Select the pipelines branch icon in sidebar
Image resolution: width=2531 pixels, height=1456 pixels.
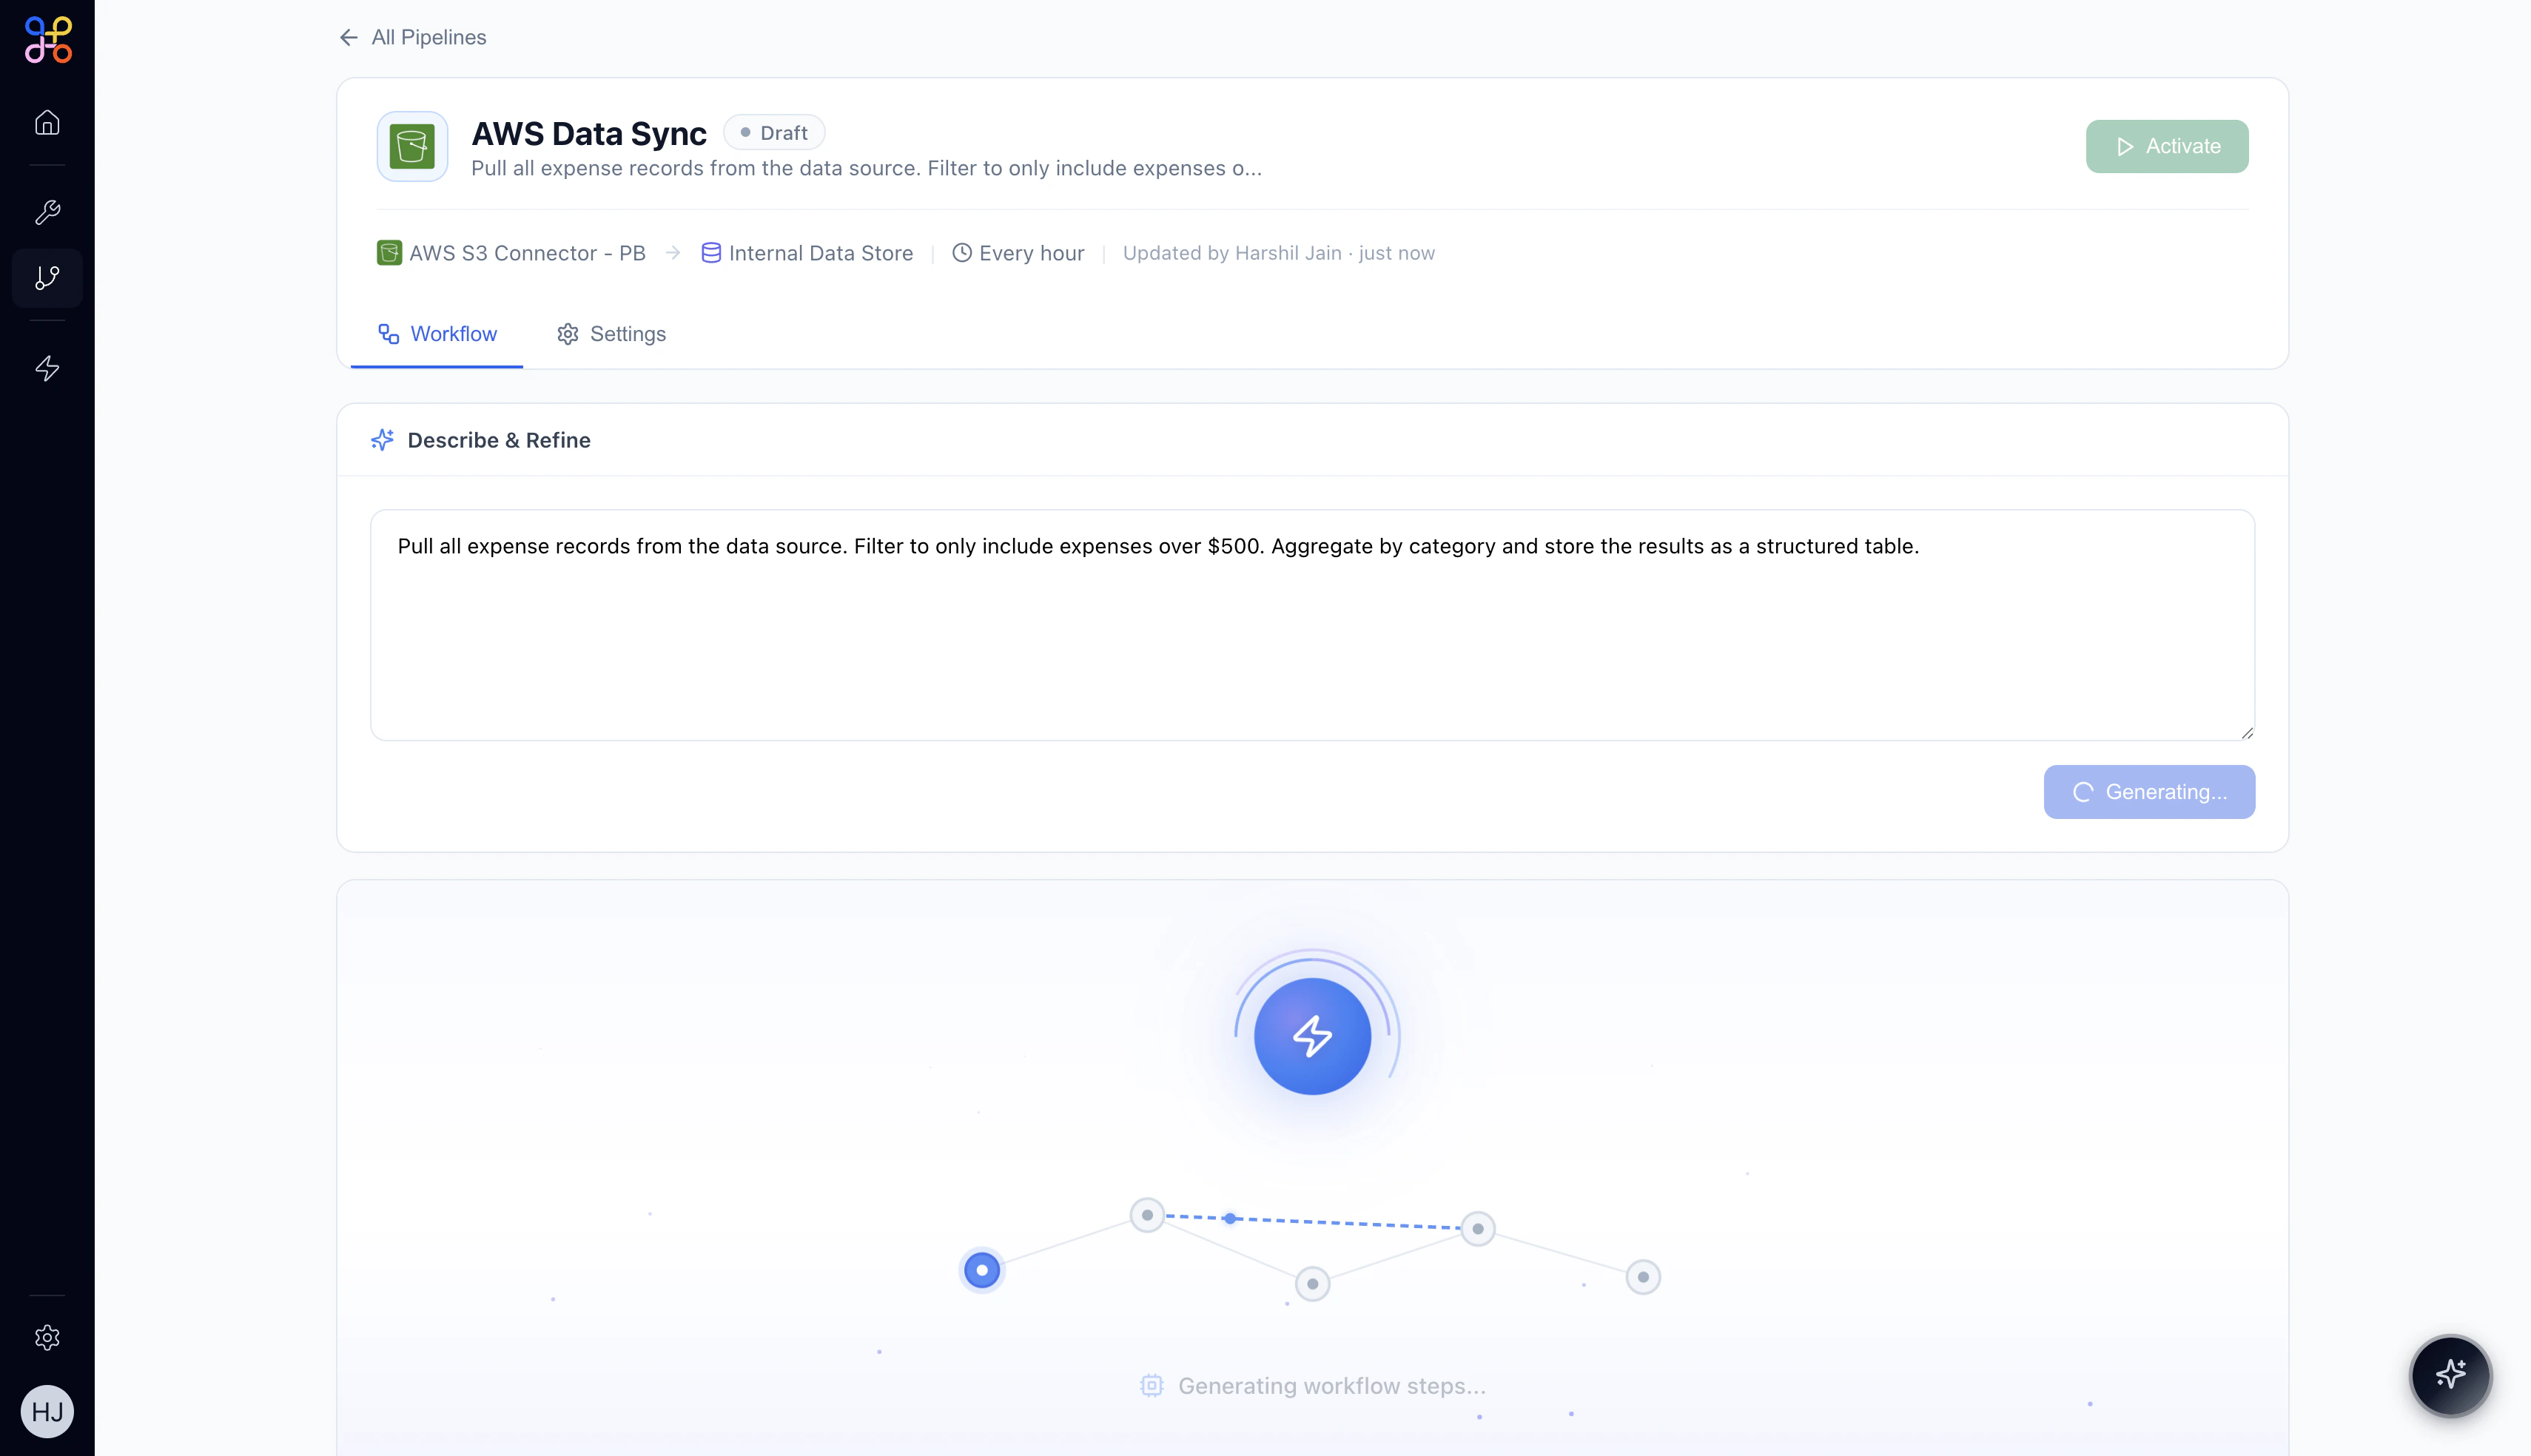pyautogui.click(x=47, y=277)
